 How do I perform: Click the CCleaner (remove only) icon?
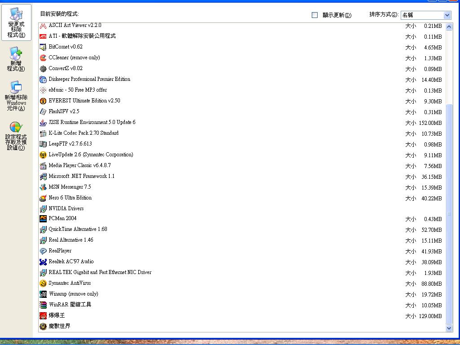click(43, 58)
